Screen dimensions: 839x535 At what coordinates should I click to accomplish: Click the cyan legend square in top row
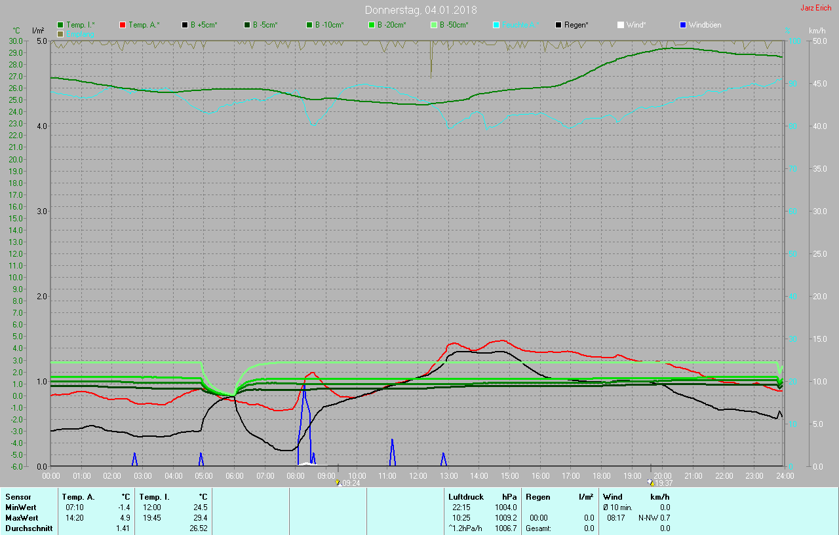coord(496,25)
